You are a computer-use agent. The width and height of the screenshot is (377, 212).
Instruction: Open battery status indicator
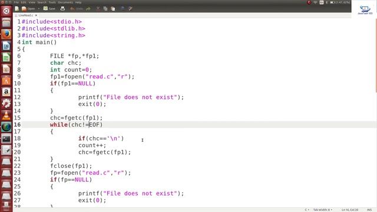(x=340, y=2)
